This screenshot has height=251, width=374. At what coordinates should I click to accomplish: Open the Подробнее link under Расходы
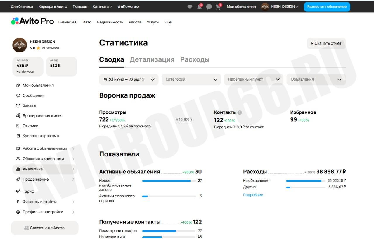[x=253, y=195]
